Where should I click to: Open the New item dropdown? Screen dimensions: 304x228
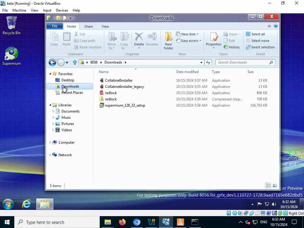[x=187, y=34]
